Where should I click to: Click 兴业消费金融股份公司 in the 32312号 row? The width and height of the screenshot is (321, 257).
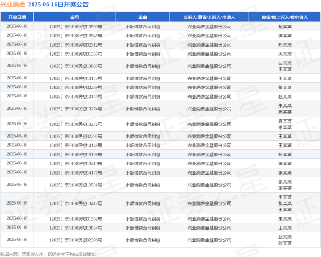coord(209,44)
